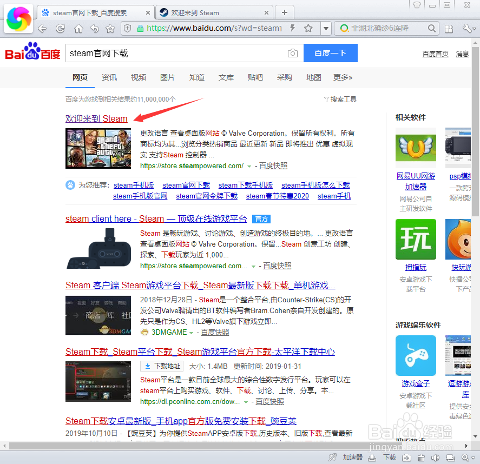Expand arrow after store.steampowered.com/ URL
The width and height of the screenshot is (480, 464).
(x=249, y=167)
